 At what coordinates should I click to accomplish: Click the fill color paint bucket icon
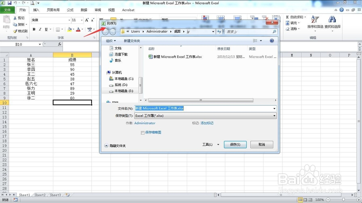pos(70,29)
